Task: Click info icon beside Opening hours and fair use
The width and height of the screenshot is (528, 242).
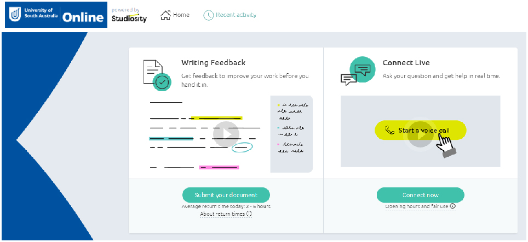Action: pos(452,206)
